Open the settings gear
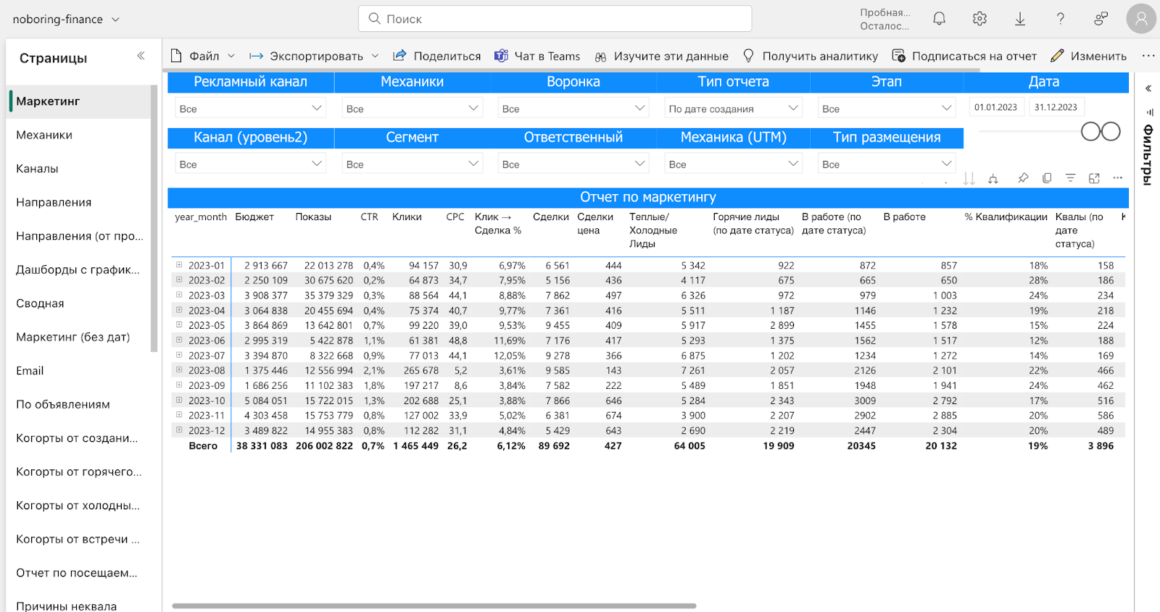The width and height of the screenshot is (1160, 612). (979, 19)
